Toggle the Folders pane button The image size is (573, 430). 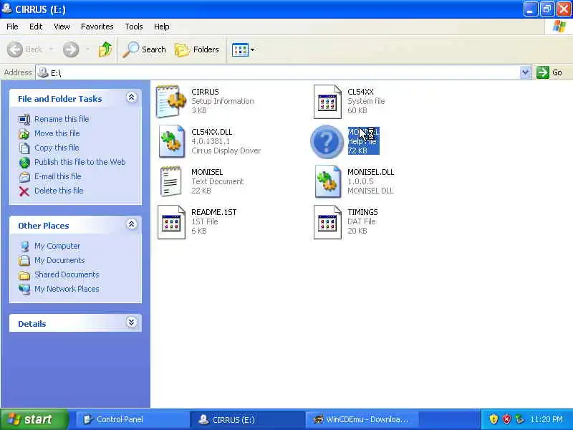click(196, 49)
